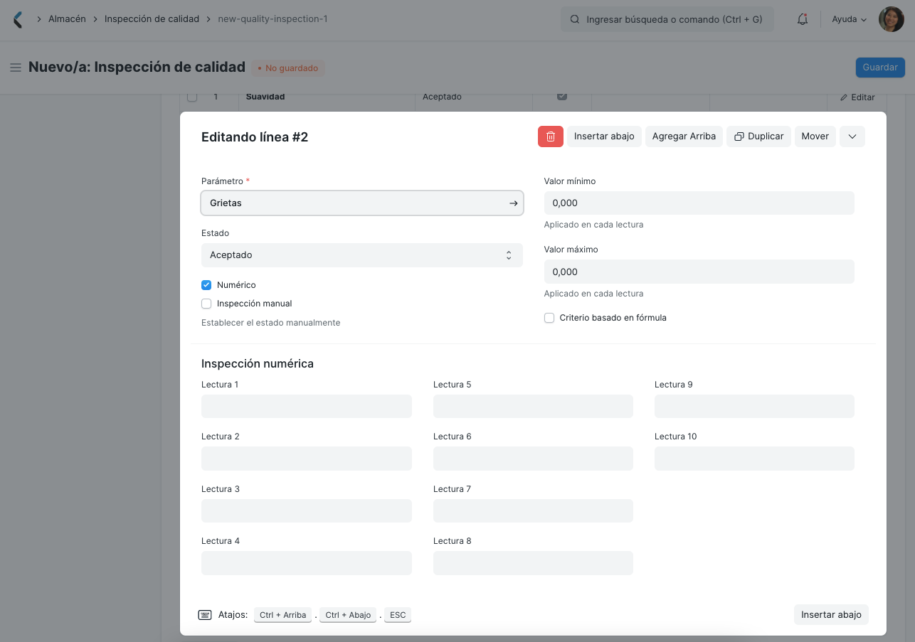The image size is (915, 642).
Task: Click the Lectura 10 input
Action: [754, 459]
